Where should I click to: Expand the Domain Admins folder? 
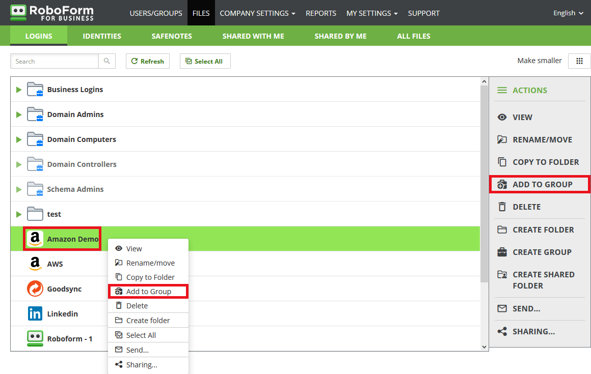point(19,114)
